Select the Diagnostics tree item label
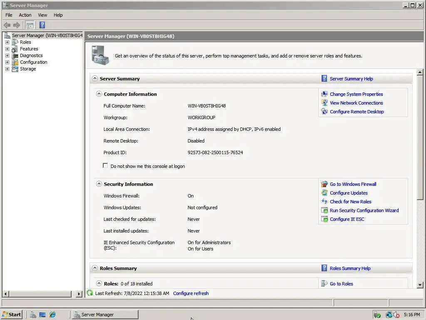 pyautogui.click(x=31, y=55)
